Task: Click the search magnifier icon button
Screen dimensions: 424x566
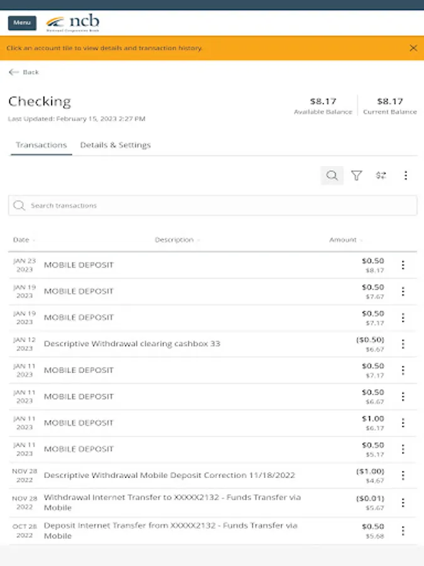Action: [x=332, y=176]
